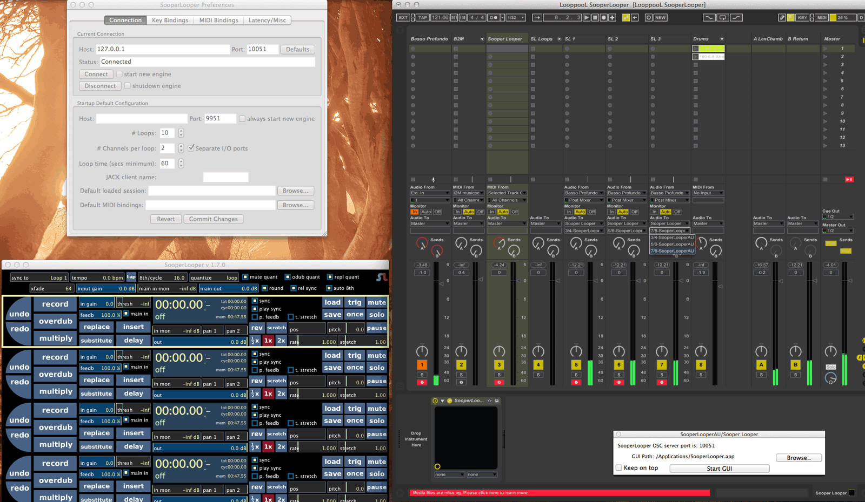
Task: Toggle the loop switch icon in toolbar
Action: 722,17
